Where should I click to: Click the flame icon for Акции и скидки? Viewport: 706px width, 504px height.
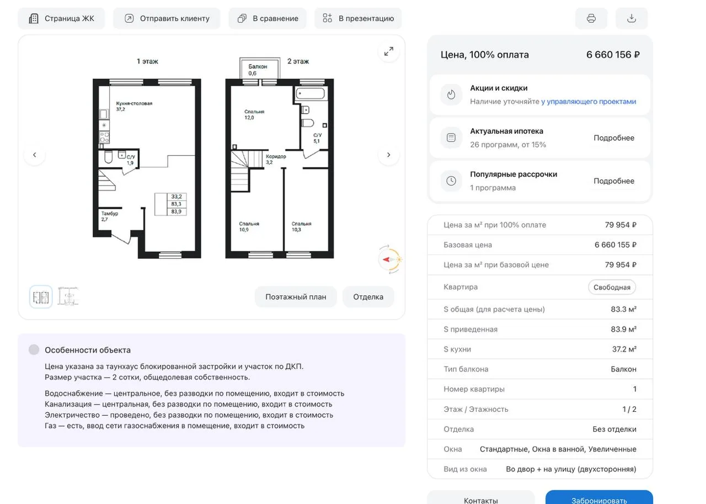(451, 94)
